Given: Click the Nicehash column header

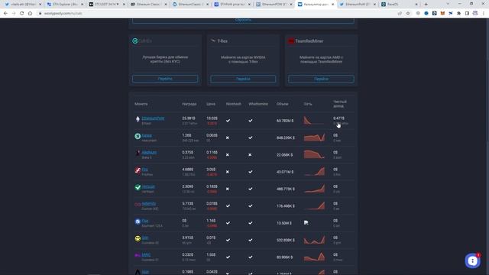Looking at the screenshot, I should 234,104.
